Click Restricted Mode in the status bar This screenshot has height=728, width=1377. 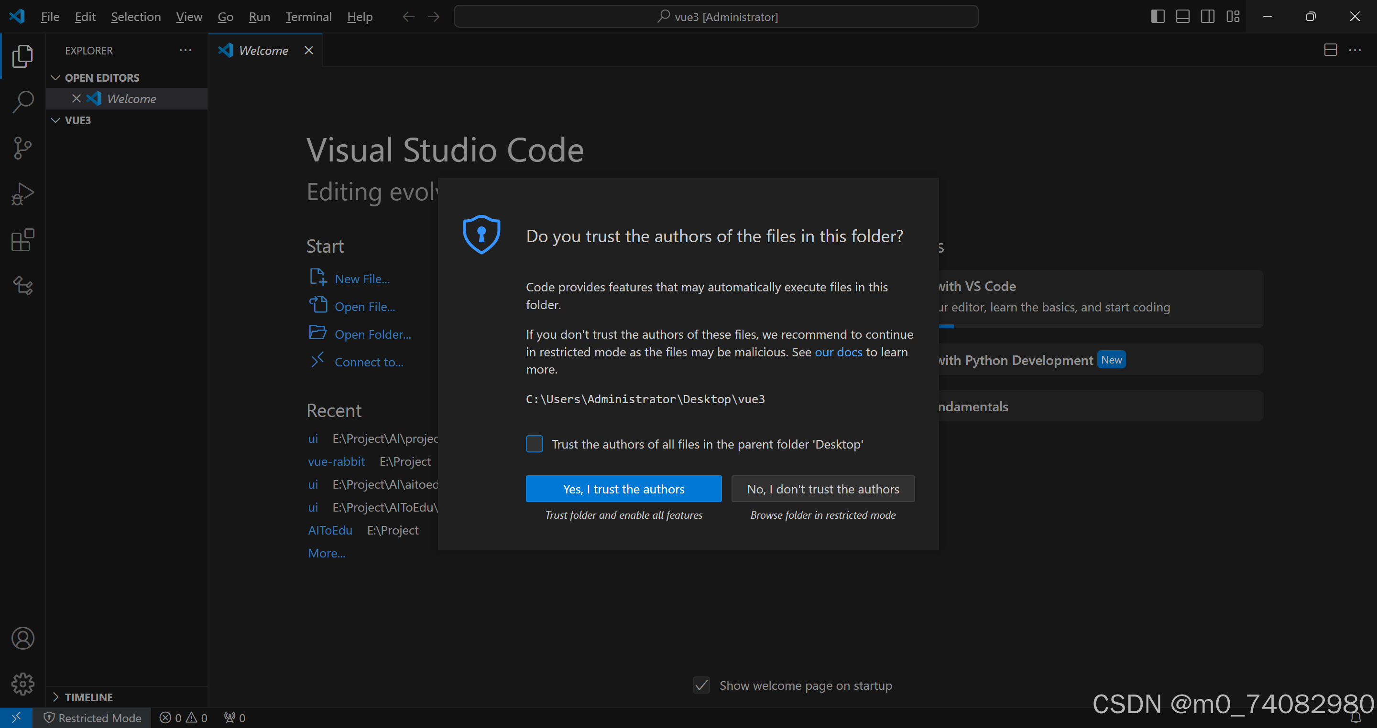click(x=92, y=718)
